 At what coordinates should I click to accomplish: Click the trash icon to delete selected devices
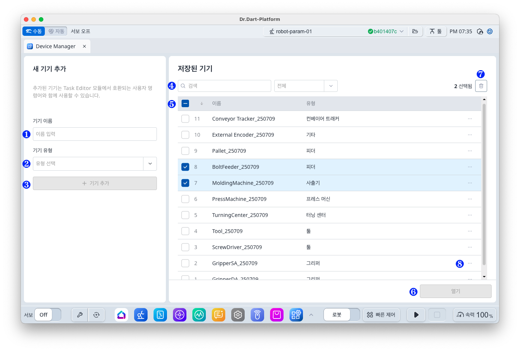coord(481,86)
